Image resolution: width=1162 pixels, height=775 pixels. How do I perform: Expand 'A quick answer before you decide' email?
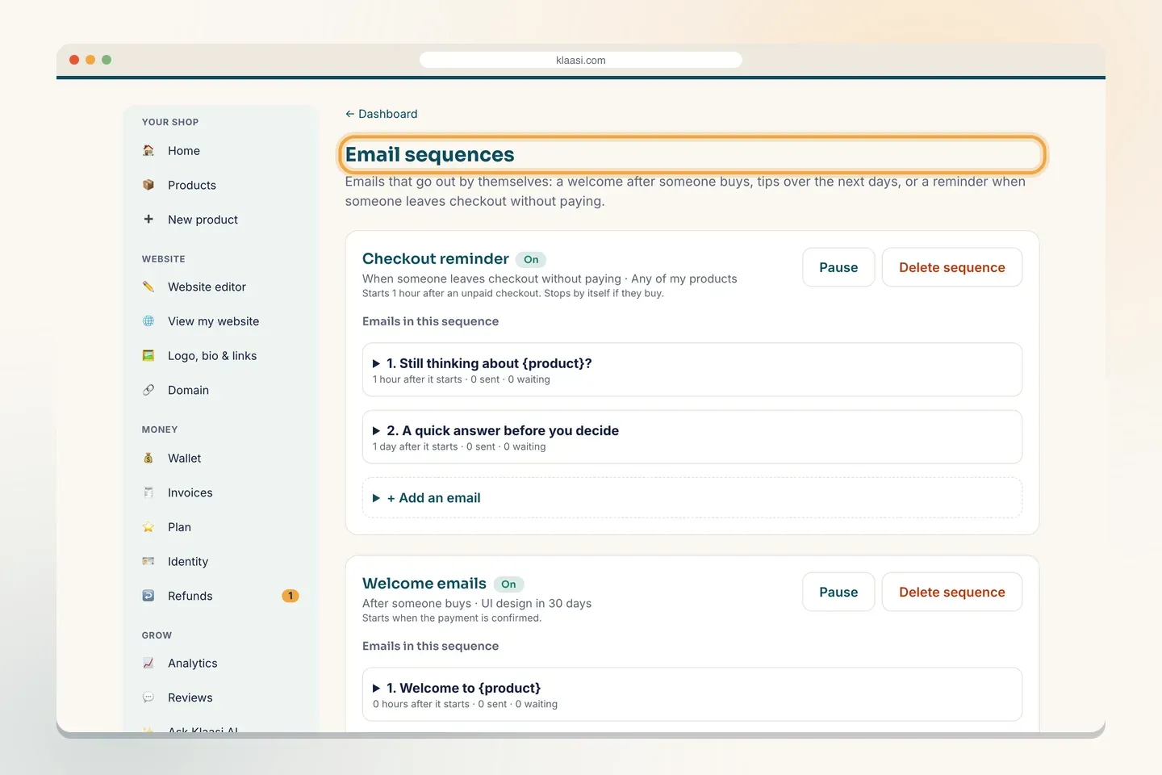pos(692,437)
